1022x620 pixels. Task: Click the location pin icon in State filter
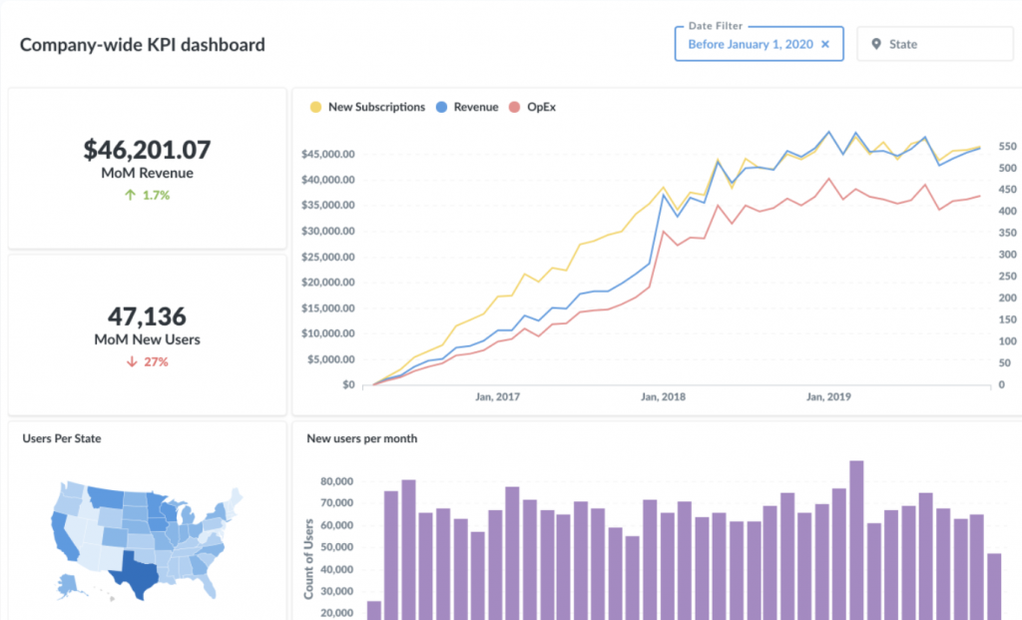point(876,44)
